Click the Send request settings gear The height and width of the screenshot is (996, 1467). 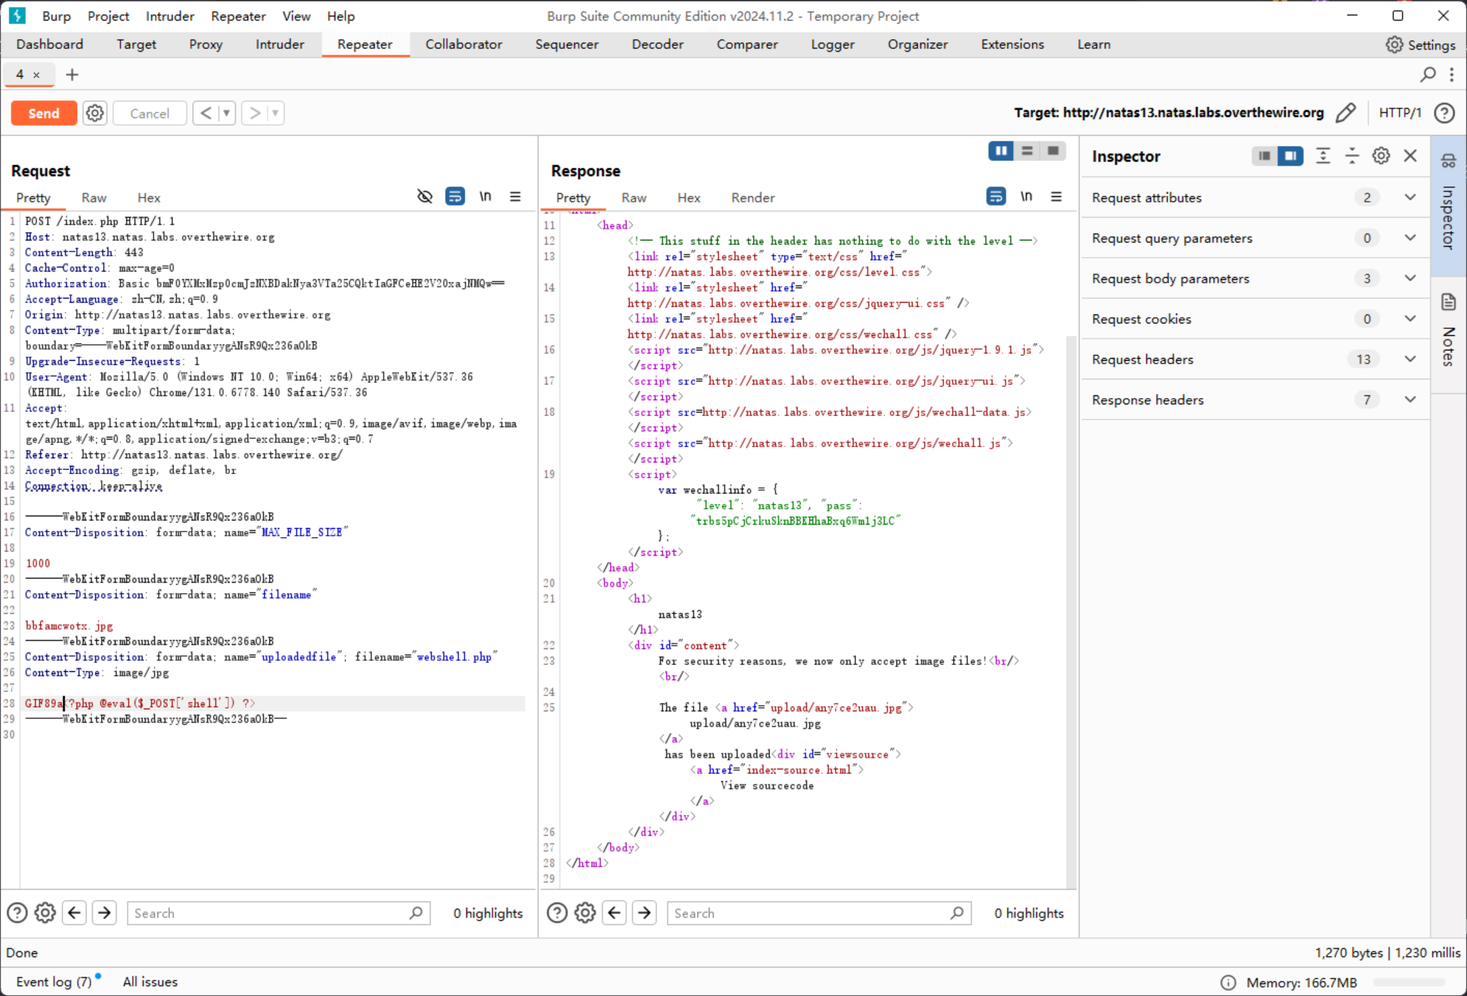point(95,113)
